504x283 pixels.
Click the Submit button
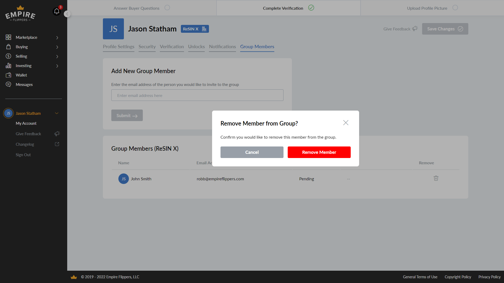click(x=127, y=115)
